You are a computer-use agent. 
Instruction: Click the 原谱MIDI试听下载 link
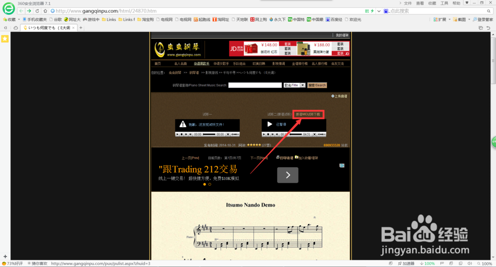click(x=308, y=114)
